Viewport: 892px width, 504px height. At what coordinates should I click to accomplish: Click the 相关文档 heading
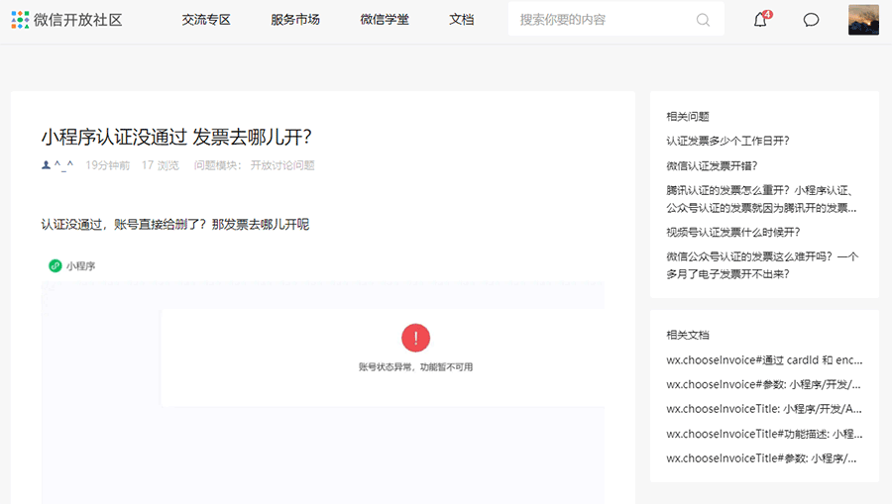point(688,335)
